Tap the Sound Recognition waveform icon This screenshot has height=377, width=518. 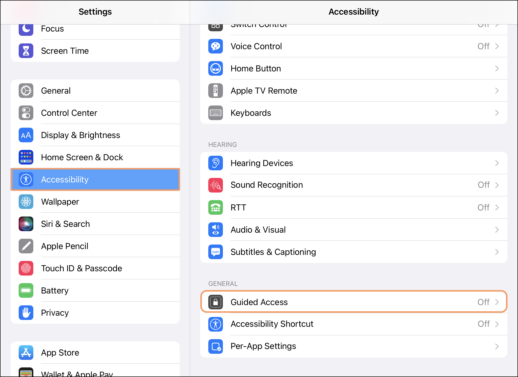click(215, 185)
